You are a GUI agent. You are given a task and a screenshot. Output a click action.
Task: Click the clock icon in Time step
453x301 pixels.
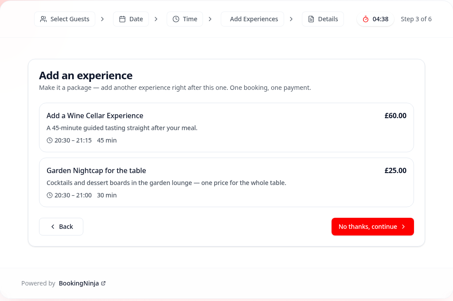(x=176, y=19)
